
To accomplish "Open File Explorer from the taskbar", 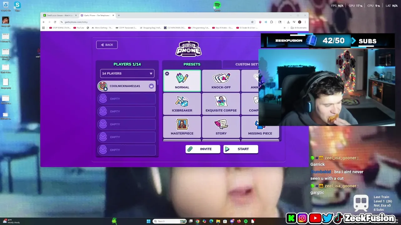I will [x=218, y=221].
